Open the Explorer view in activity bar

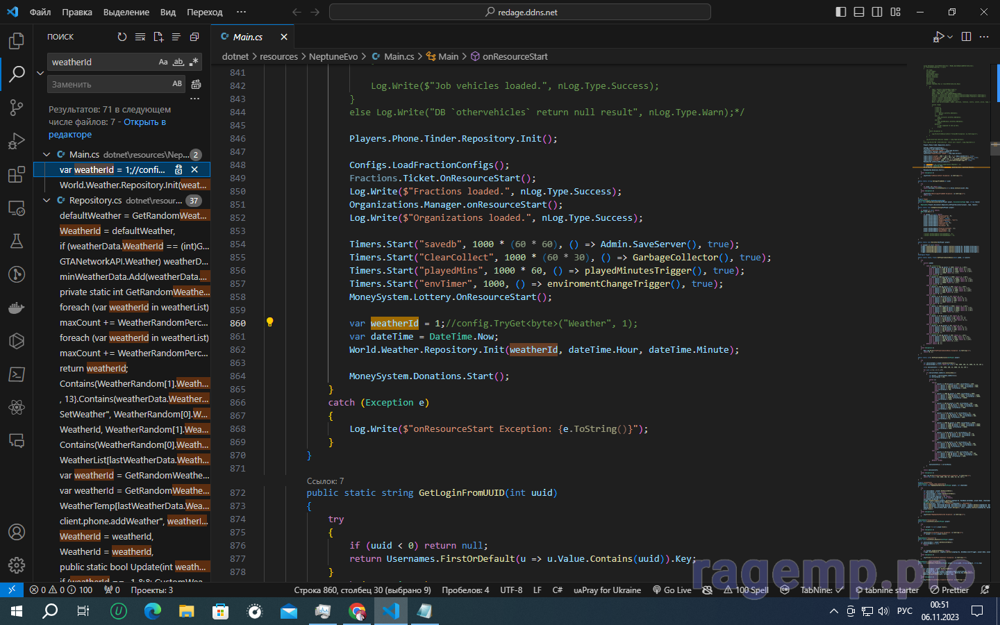pyautogui.click(x=17, y=41)
